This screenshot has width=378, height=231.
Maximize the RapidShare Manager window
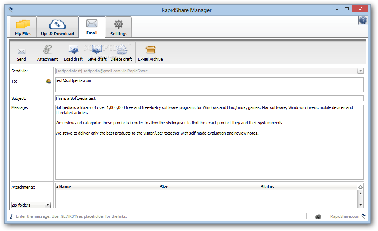[x=346, y=9]
